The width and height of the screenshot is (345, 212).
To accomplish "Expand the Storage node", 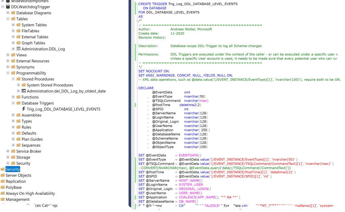I will [x=8, y=157].
